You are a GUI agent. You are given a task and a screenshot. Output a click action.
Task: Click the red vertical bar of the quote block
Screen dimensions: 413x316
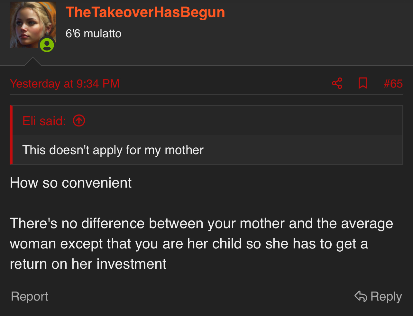11,135
